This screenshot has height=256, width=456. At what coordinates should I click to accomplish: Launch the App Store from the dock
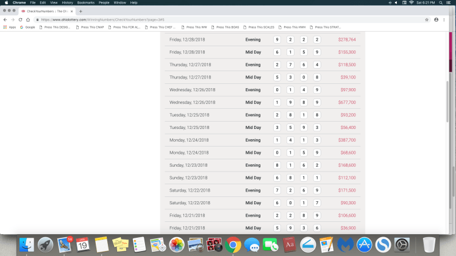364,245
